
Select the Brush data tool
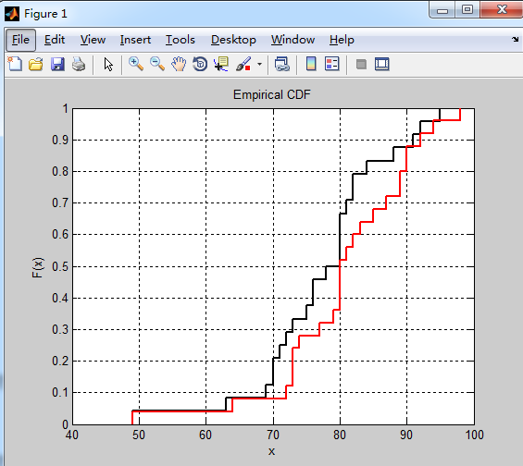click(x=243, y=64)
